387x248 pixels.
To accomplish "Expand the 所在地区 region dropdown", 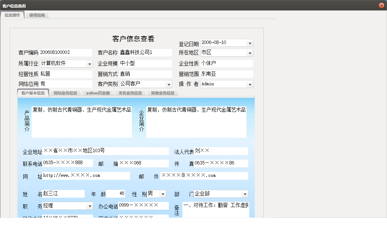I will coord(250,52).
